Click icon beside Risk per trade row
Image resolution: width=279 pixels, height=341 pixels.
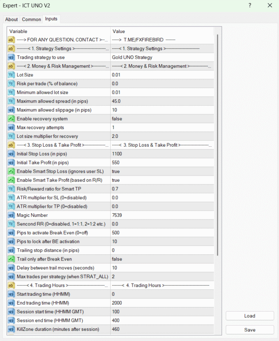pos(11,83)
